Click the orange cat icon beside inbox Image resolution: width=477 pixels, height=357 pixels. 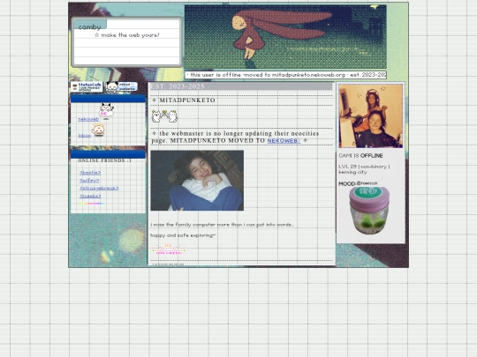point(99,130)
